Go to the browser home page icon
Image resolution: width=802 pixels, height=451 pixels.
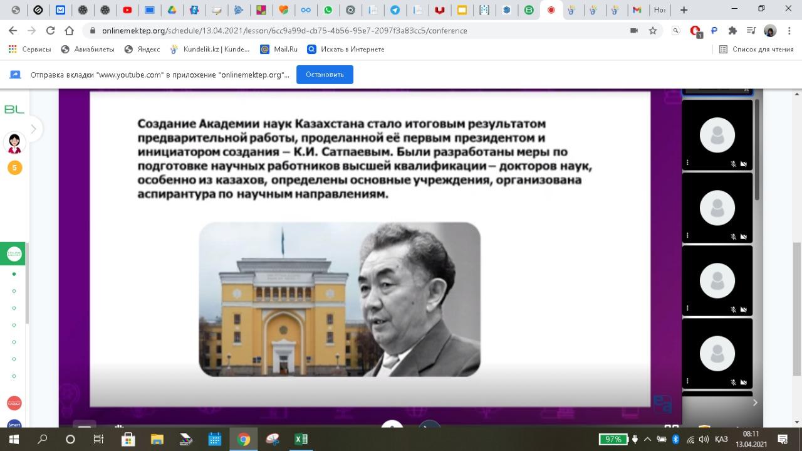pyautogui.click(x=70, y=31)
